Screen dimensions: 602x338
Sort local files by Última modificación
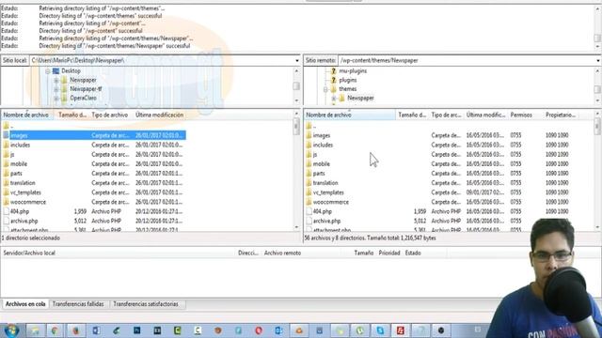tap(159, 115)
